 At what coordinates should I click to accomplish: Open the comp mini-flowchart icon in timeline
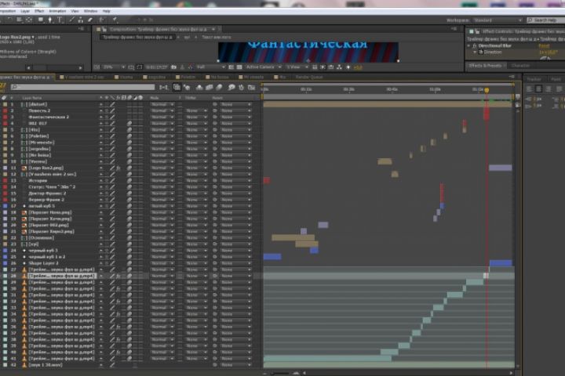click(x=163, y=87)
